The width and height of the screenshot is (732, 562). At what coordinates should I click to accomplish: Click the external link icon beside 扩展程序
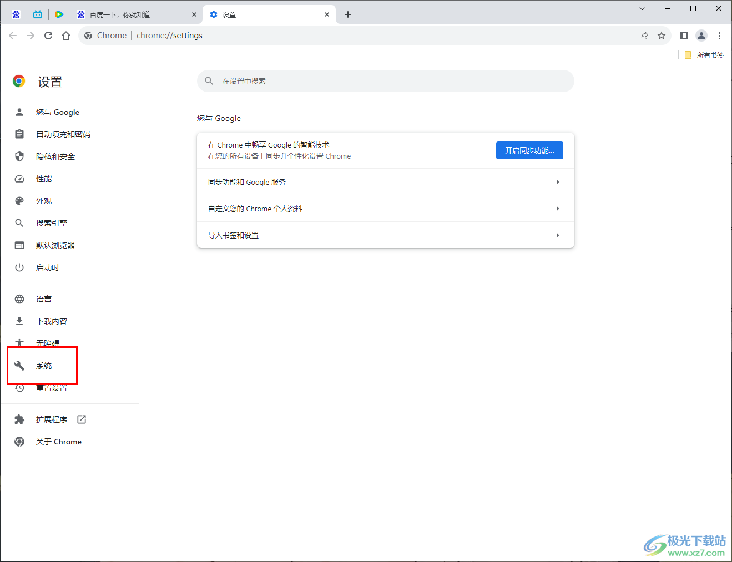[82, 419]
